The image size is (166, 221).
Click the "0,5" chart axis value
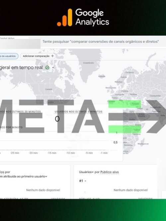click(x=116, y=142)
